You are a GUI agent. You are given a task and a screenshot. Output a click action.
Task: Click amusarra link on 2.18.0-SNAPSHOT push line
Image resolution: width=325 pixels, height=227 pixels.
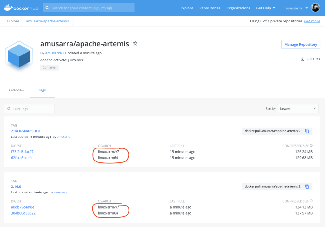pos(63,137)
